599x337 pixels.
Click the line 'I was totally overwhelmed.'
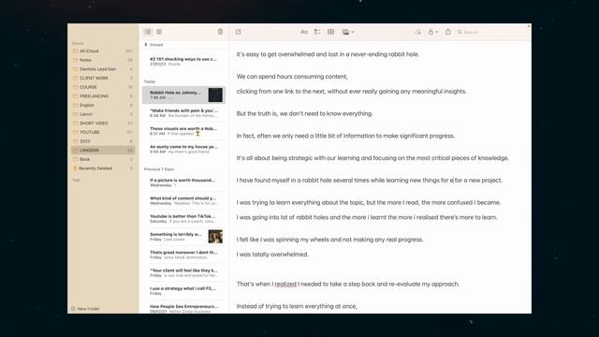pyautogui.click(x=272, y=255)
